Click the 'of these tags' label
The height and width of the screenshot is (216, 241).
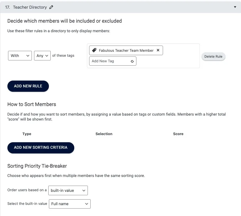63,55
